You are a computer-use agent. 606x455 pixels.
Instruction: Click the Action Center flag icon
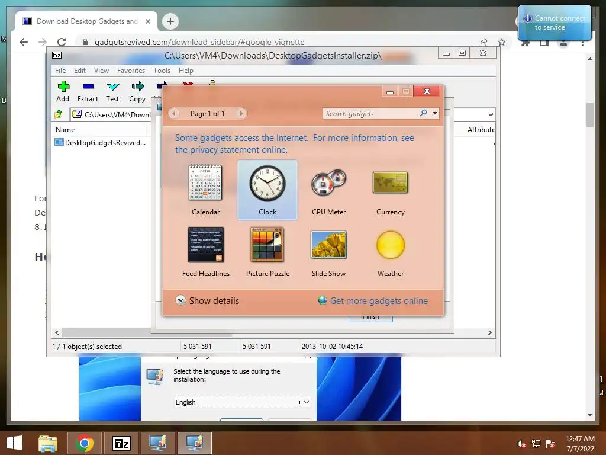click(550, 444)
